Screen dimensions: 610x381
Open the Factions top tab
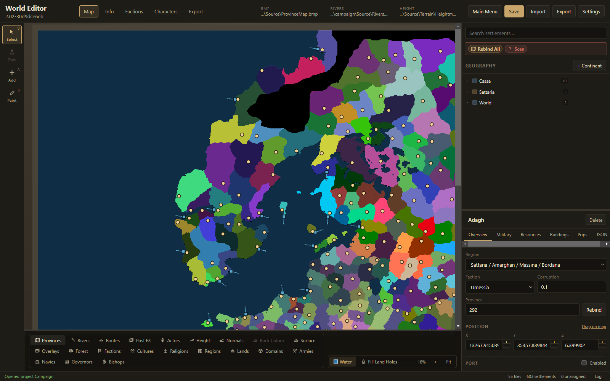coord(134,11)
